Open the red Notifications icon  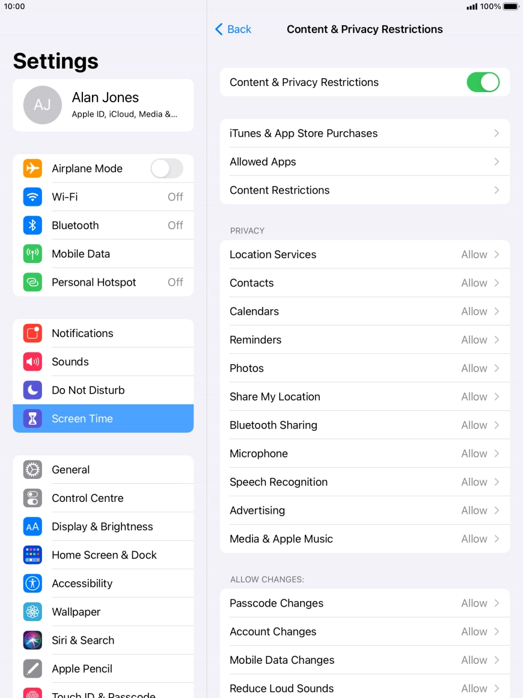tap(32, 333)
